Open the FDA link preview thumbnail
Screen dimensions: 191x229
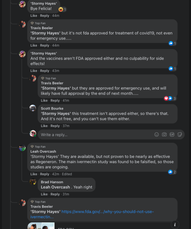(41, 226)
